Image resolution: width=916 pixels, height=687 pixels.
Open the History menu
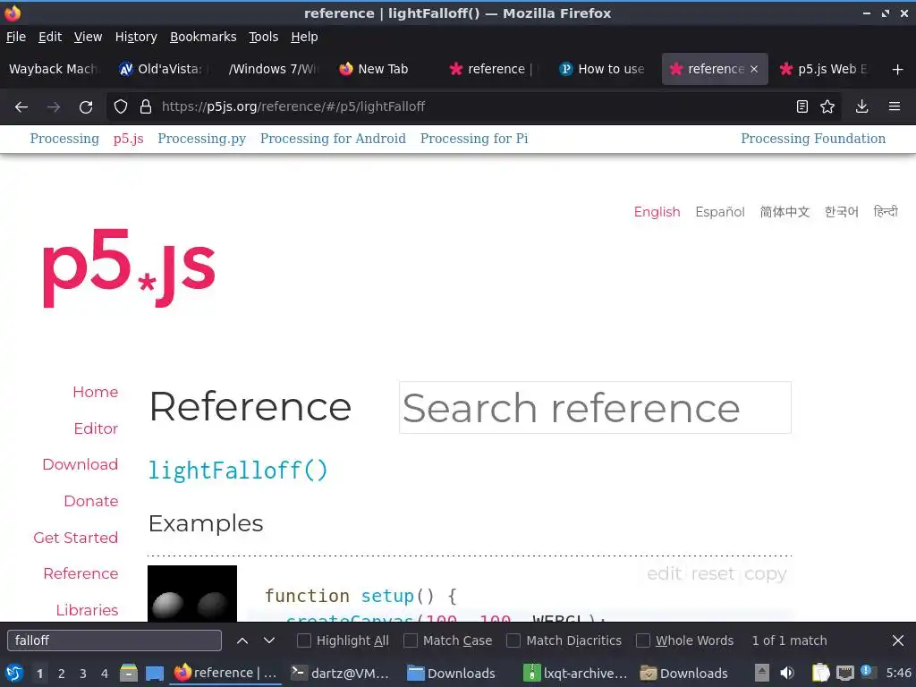(136, 37)
